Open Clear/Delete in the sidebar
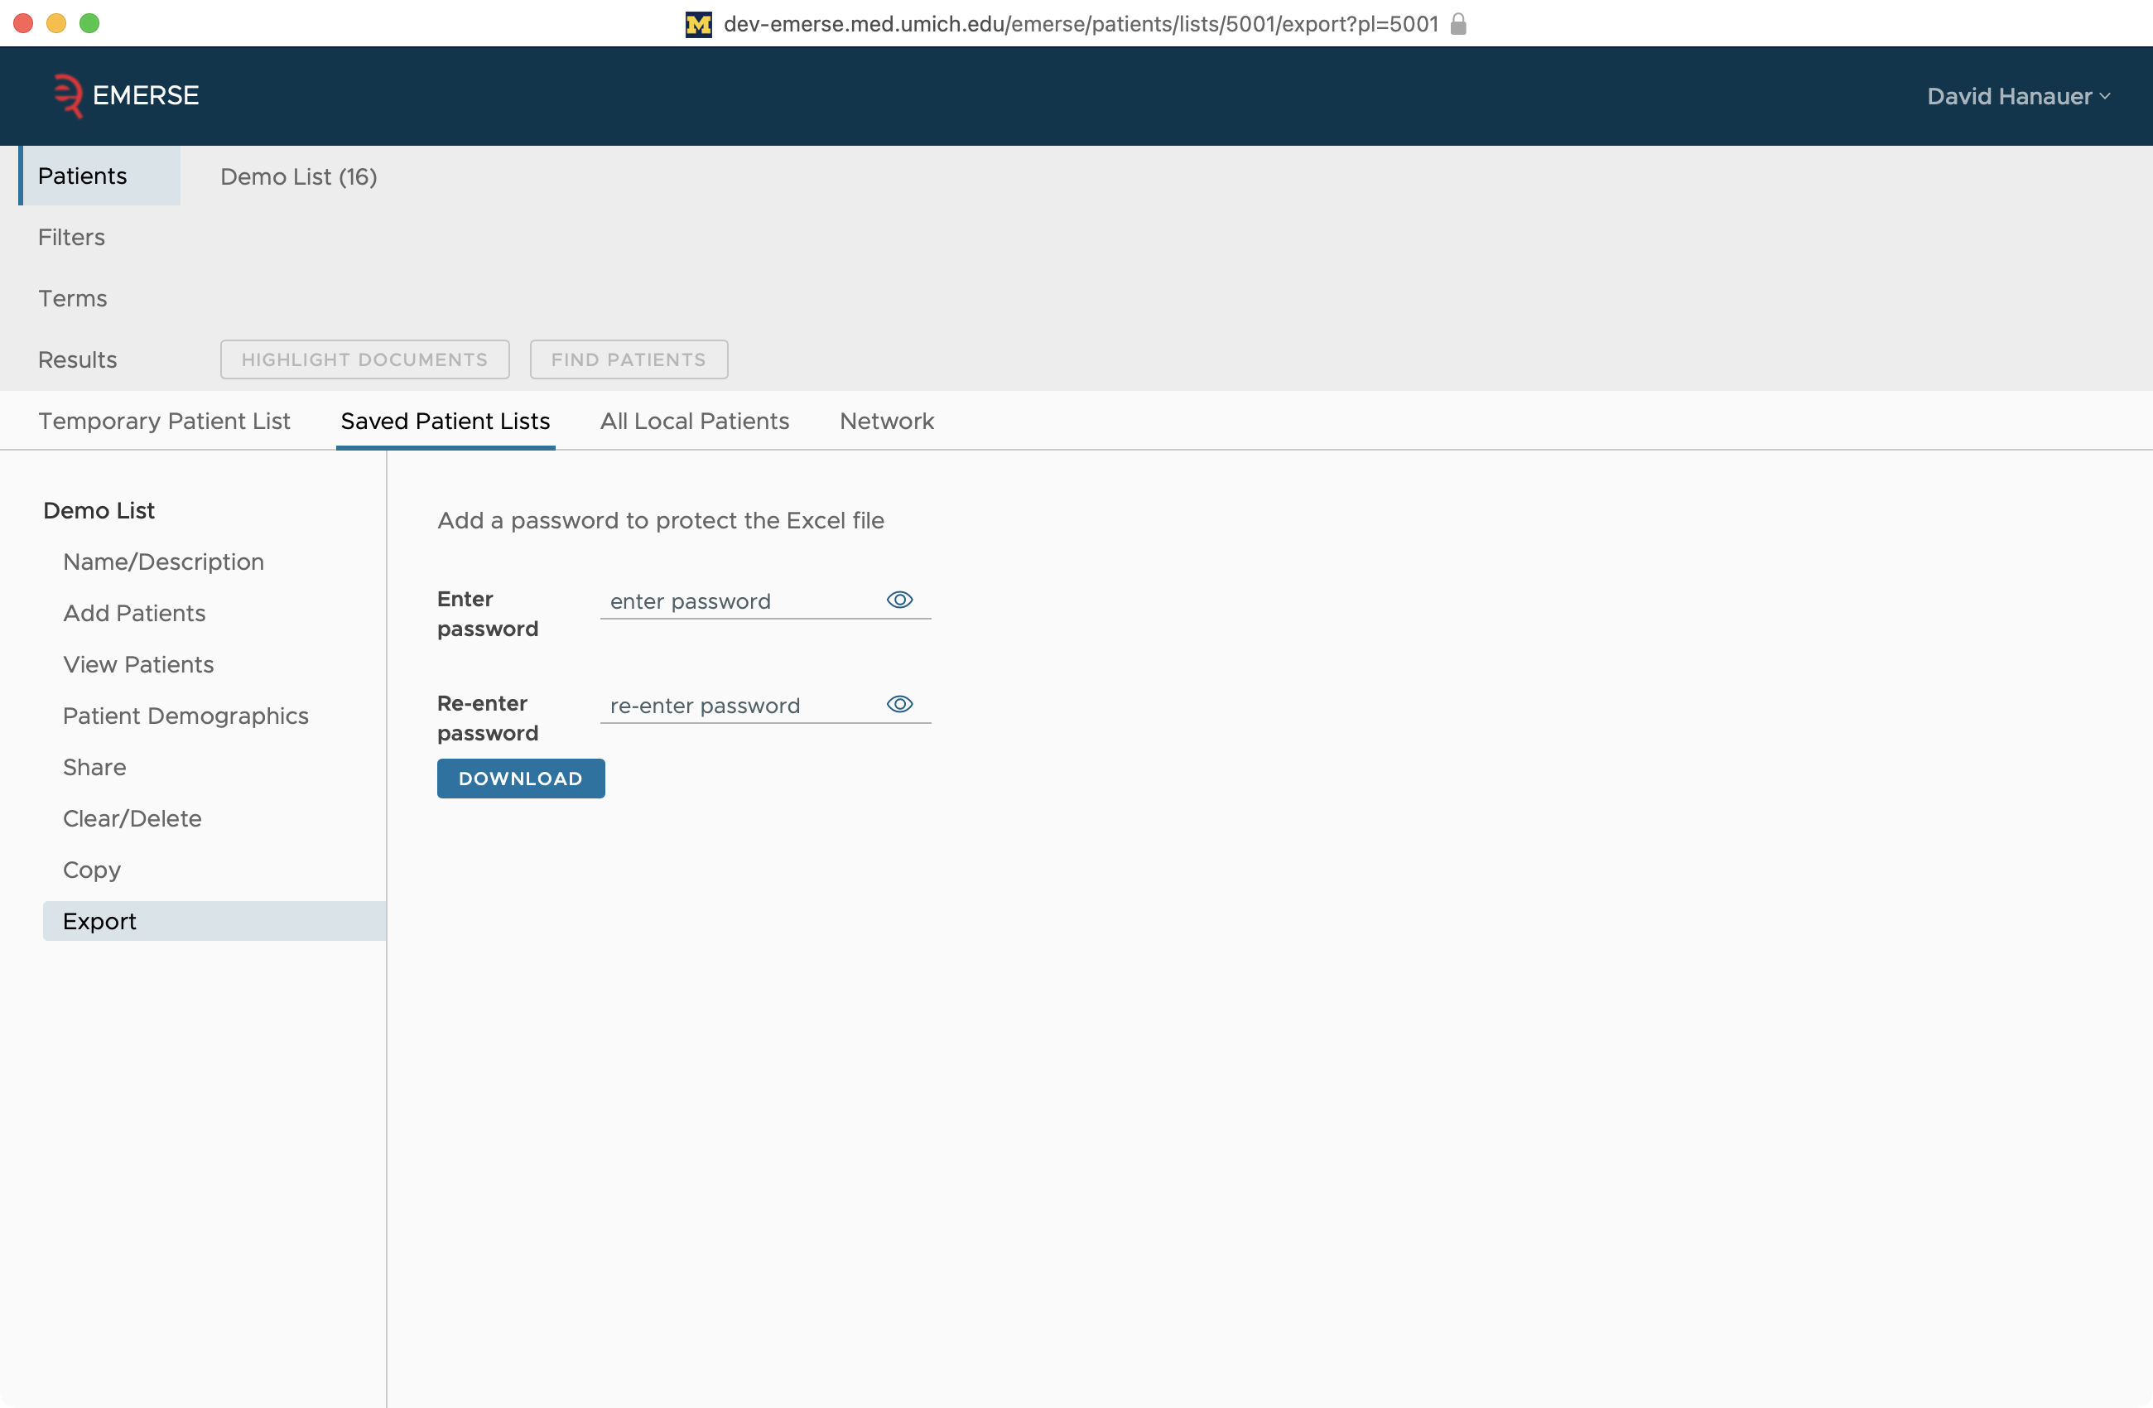This screenshot has height=1408, width=2153. click(x=132, y=818)
